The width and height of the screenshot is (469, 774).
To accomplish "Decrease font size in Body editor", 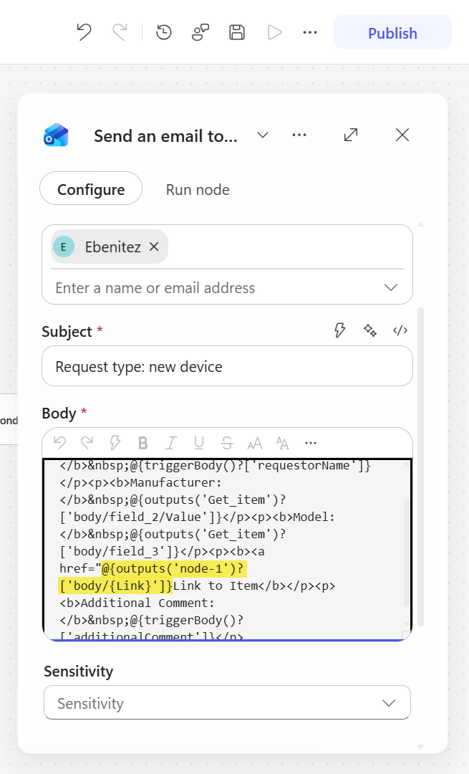I will 283,443.
